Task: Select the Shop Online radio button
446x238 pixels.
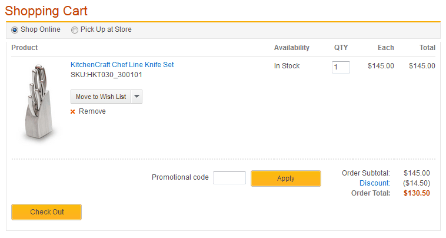Action: (15, 30)
